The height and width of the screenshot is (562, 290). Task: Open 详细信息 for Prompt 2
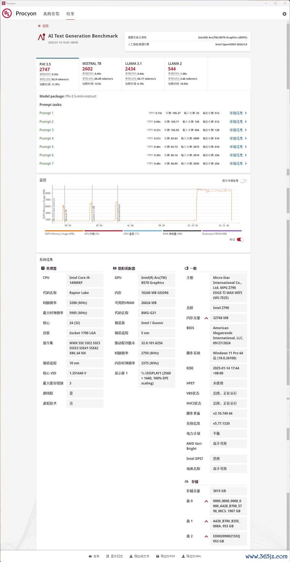[238, 122]
